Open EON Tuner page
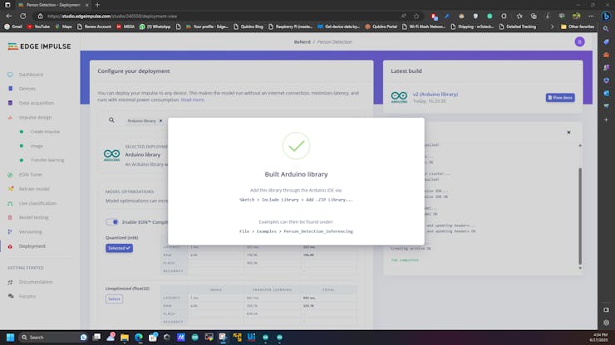Viewport: 615px width, 345px height. [x=31, y=175]
